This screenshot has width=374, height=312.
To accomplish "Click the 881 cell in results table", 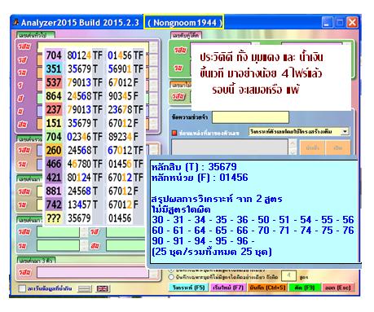I will (x=54, y=191).
